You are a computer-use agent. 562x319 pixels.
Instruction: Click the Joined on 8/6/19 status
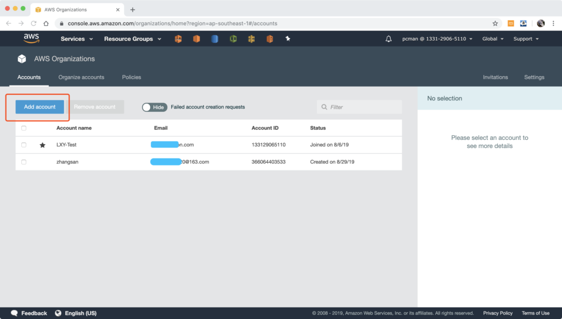329,145
